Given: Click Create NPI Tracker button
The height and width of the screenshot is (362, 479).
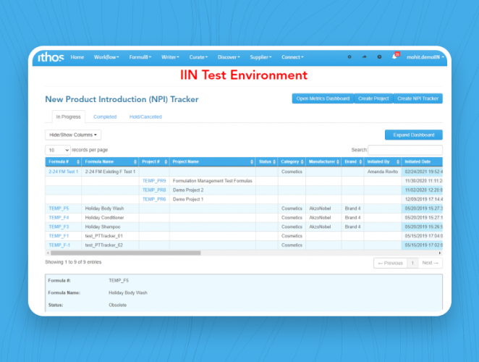Looking at the screenshot, I should (x=417, y=98).
